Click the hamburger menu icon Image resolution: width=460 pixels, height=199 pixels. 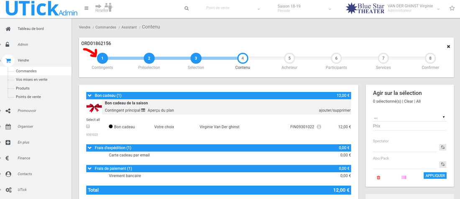pyautogui.click(x=87, y=8)
